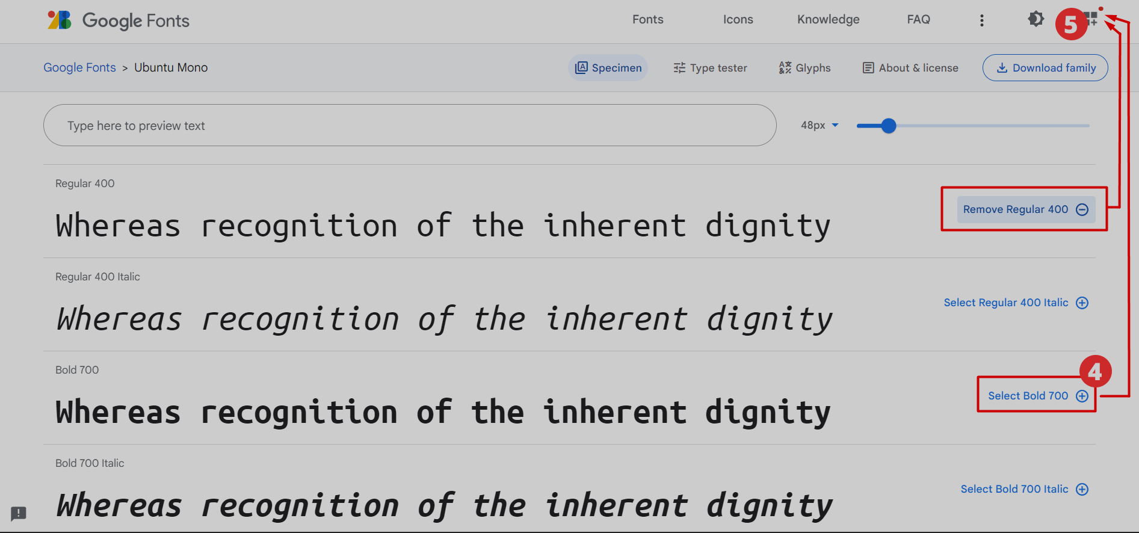Toggle the dark theme brightness icon
This screenshot has height=533, width=1139.
(1036, 19)
